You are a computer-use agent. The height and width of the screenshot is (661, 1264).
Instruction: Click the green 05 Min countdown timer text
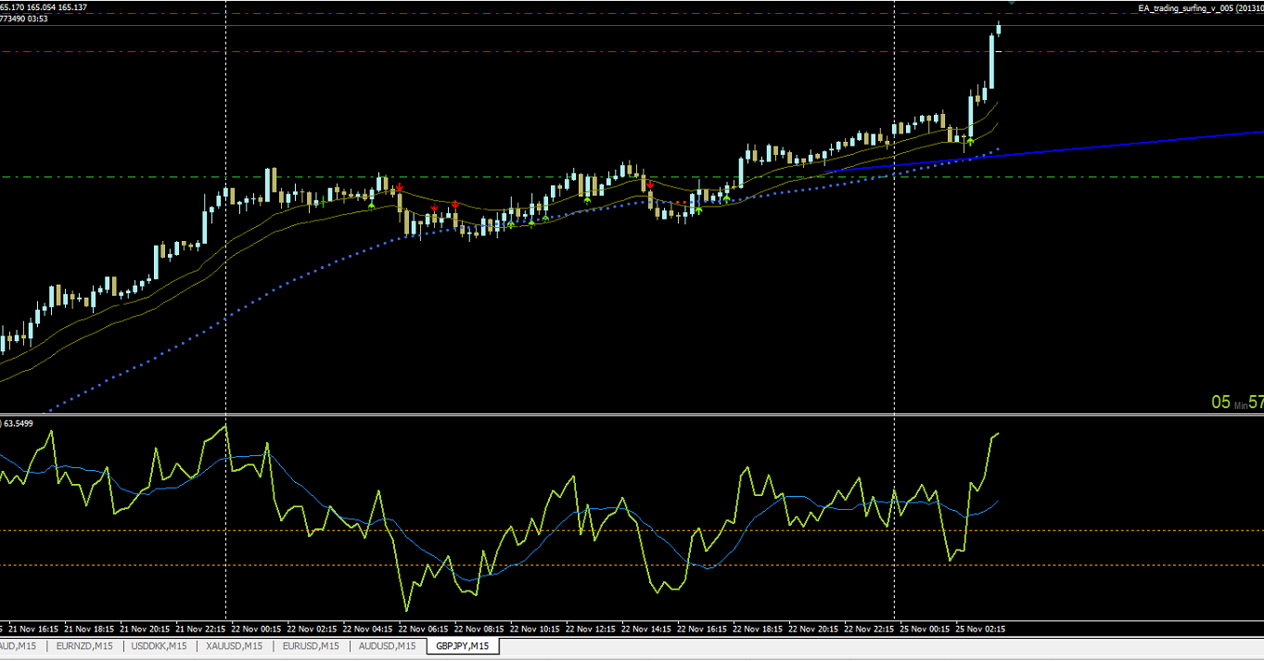tap(1238, 402)
